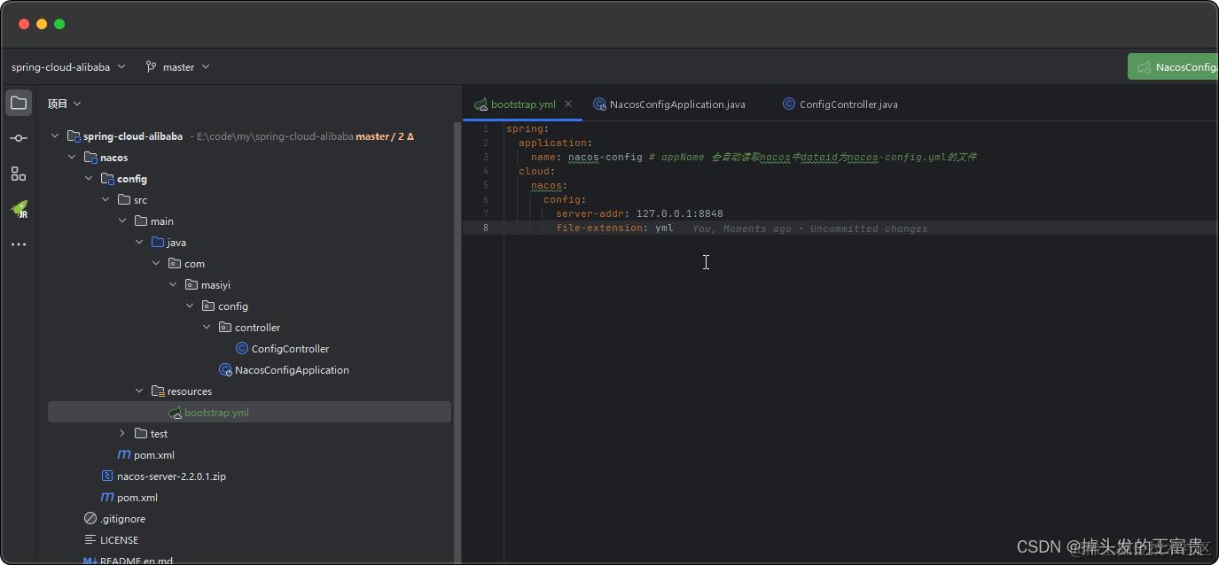
Task: Click the cloud: key in editor
Action: pyautogui.click(x=536, y=171)
